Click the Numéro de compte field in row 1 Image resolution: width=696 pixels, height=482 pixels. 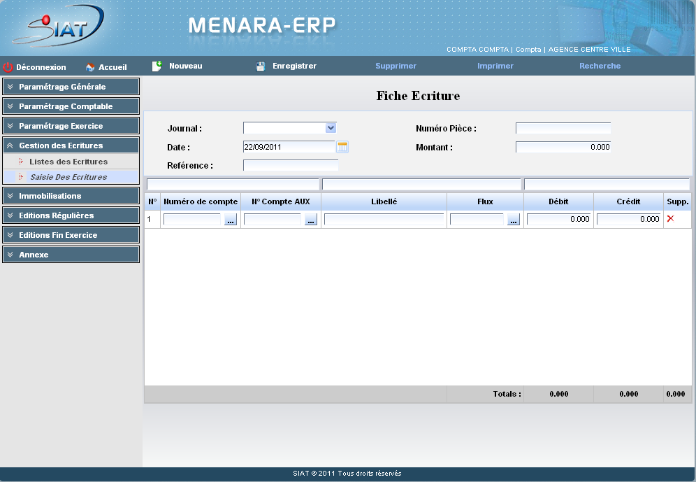[x=192, y=219]
